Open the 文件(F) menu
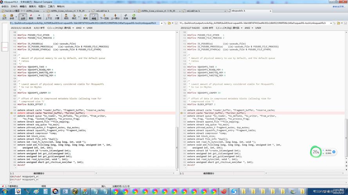The height and width of the screenshot is (195, 348). 14,6
